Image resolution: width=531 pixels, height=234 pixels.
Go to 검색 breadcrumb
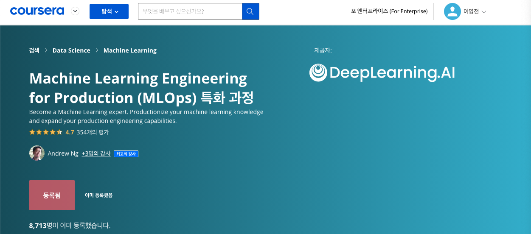(x=34, y=50)
